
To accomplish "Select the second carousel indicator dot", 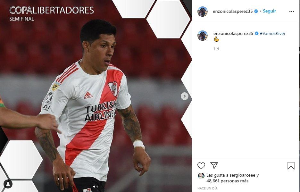I will [97, 187].
